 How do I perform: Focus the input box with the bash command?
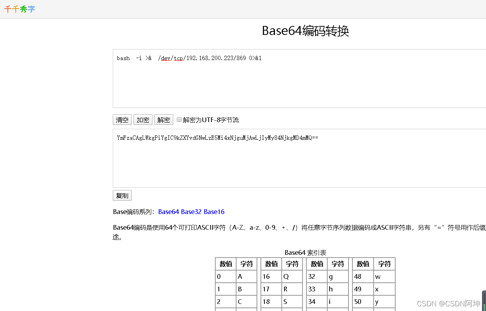pyautogui.click(x=299, y=79)
